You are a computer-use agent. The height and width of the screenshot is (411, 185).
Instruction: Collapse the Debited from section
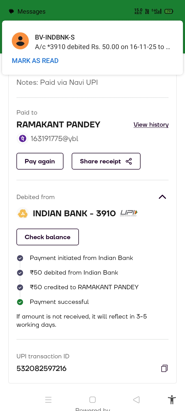click(x=162, y=197)
